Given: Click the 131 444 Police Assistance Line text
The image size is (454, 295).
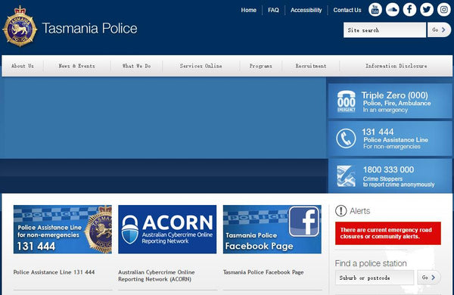Looking at the screenshot, I should (396, 138).
